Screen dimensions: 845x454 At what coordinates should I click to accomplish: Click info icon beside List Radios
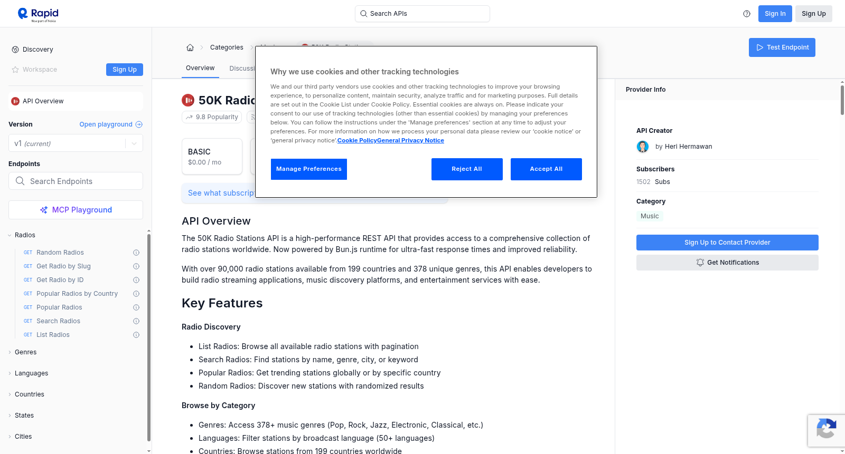tap(136, 335)
